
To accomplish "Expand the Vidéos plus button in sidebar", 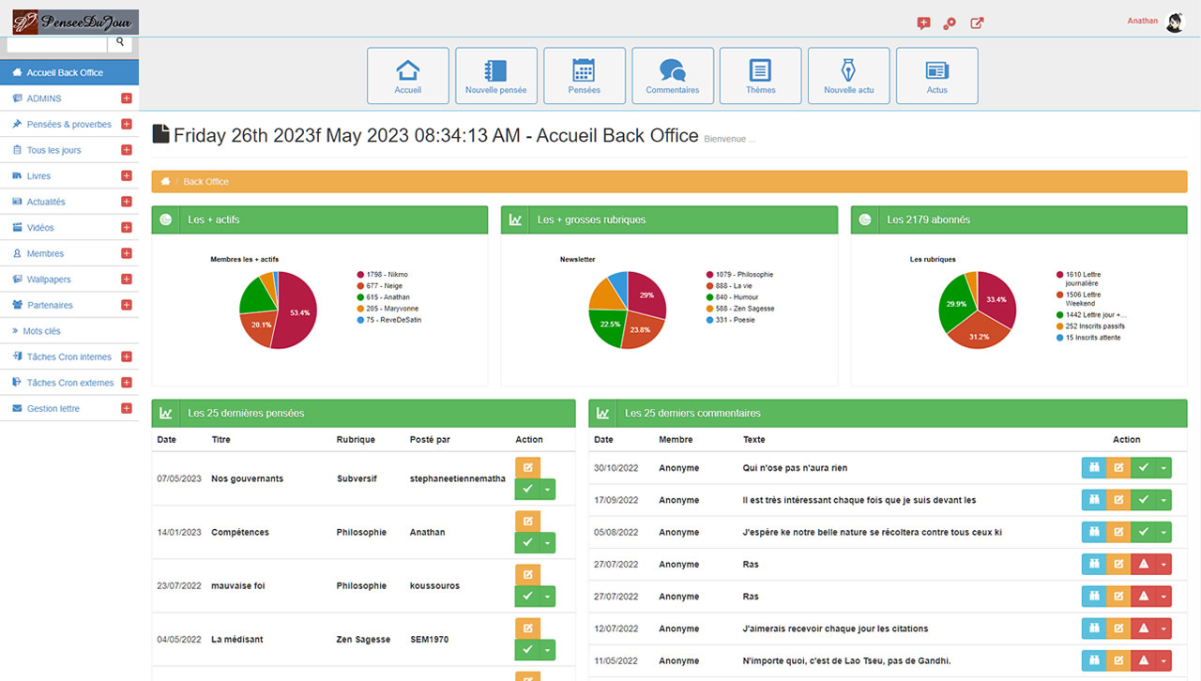I will [x=127, y=228].
